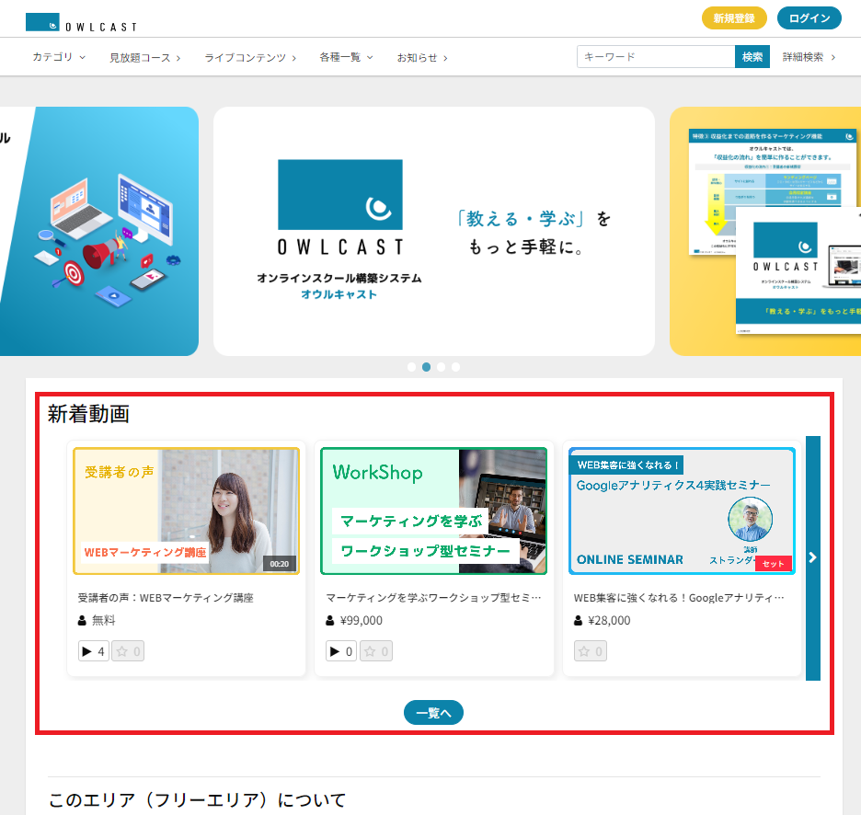Expand the カテゴリ dropdown menu
The width and height of the screenshot is (861, 815).
point(59,57)
